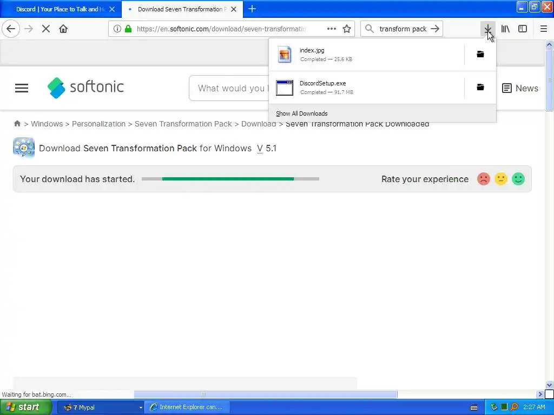
Task: Open the Library toolbar button
Action: 505,29
